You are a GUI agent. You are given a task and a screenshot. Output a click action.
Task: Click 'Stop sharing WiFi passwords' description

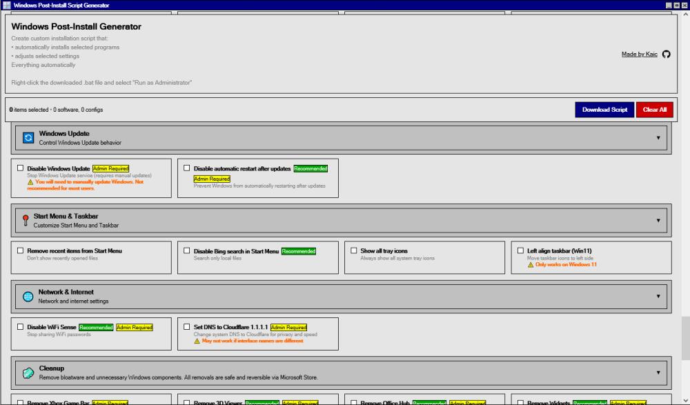point(59,335)
